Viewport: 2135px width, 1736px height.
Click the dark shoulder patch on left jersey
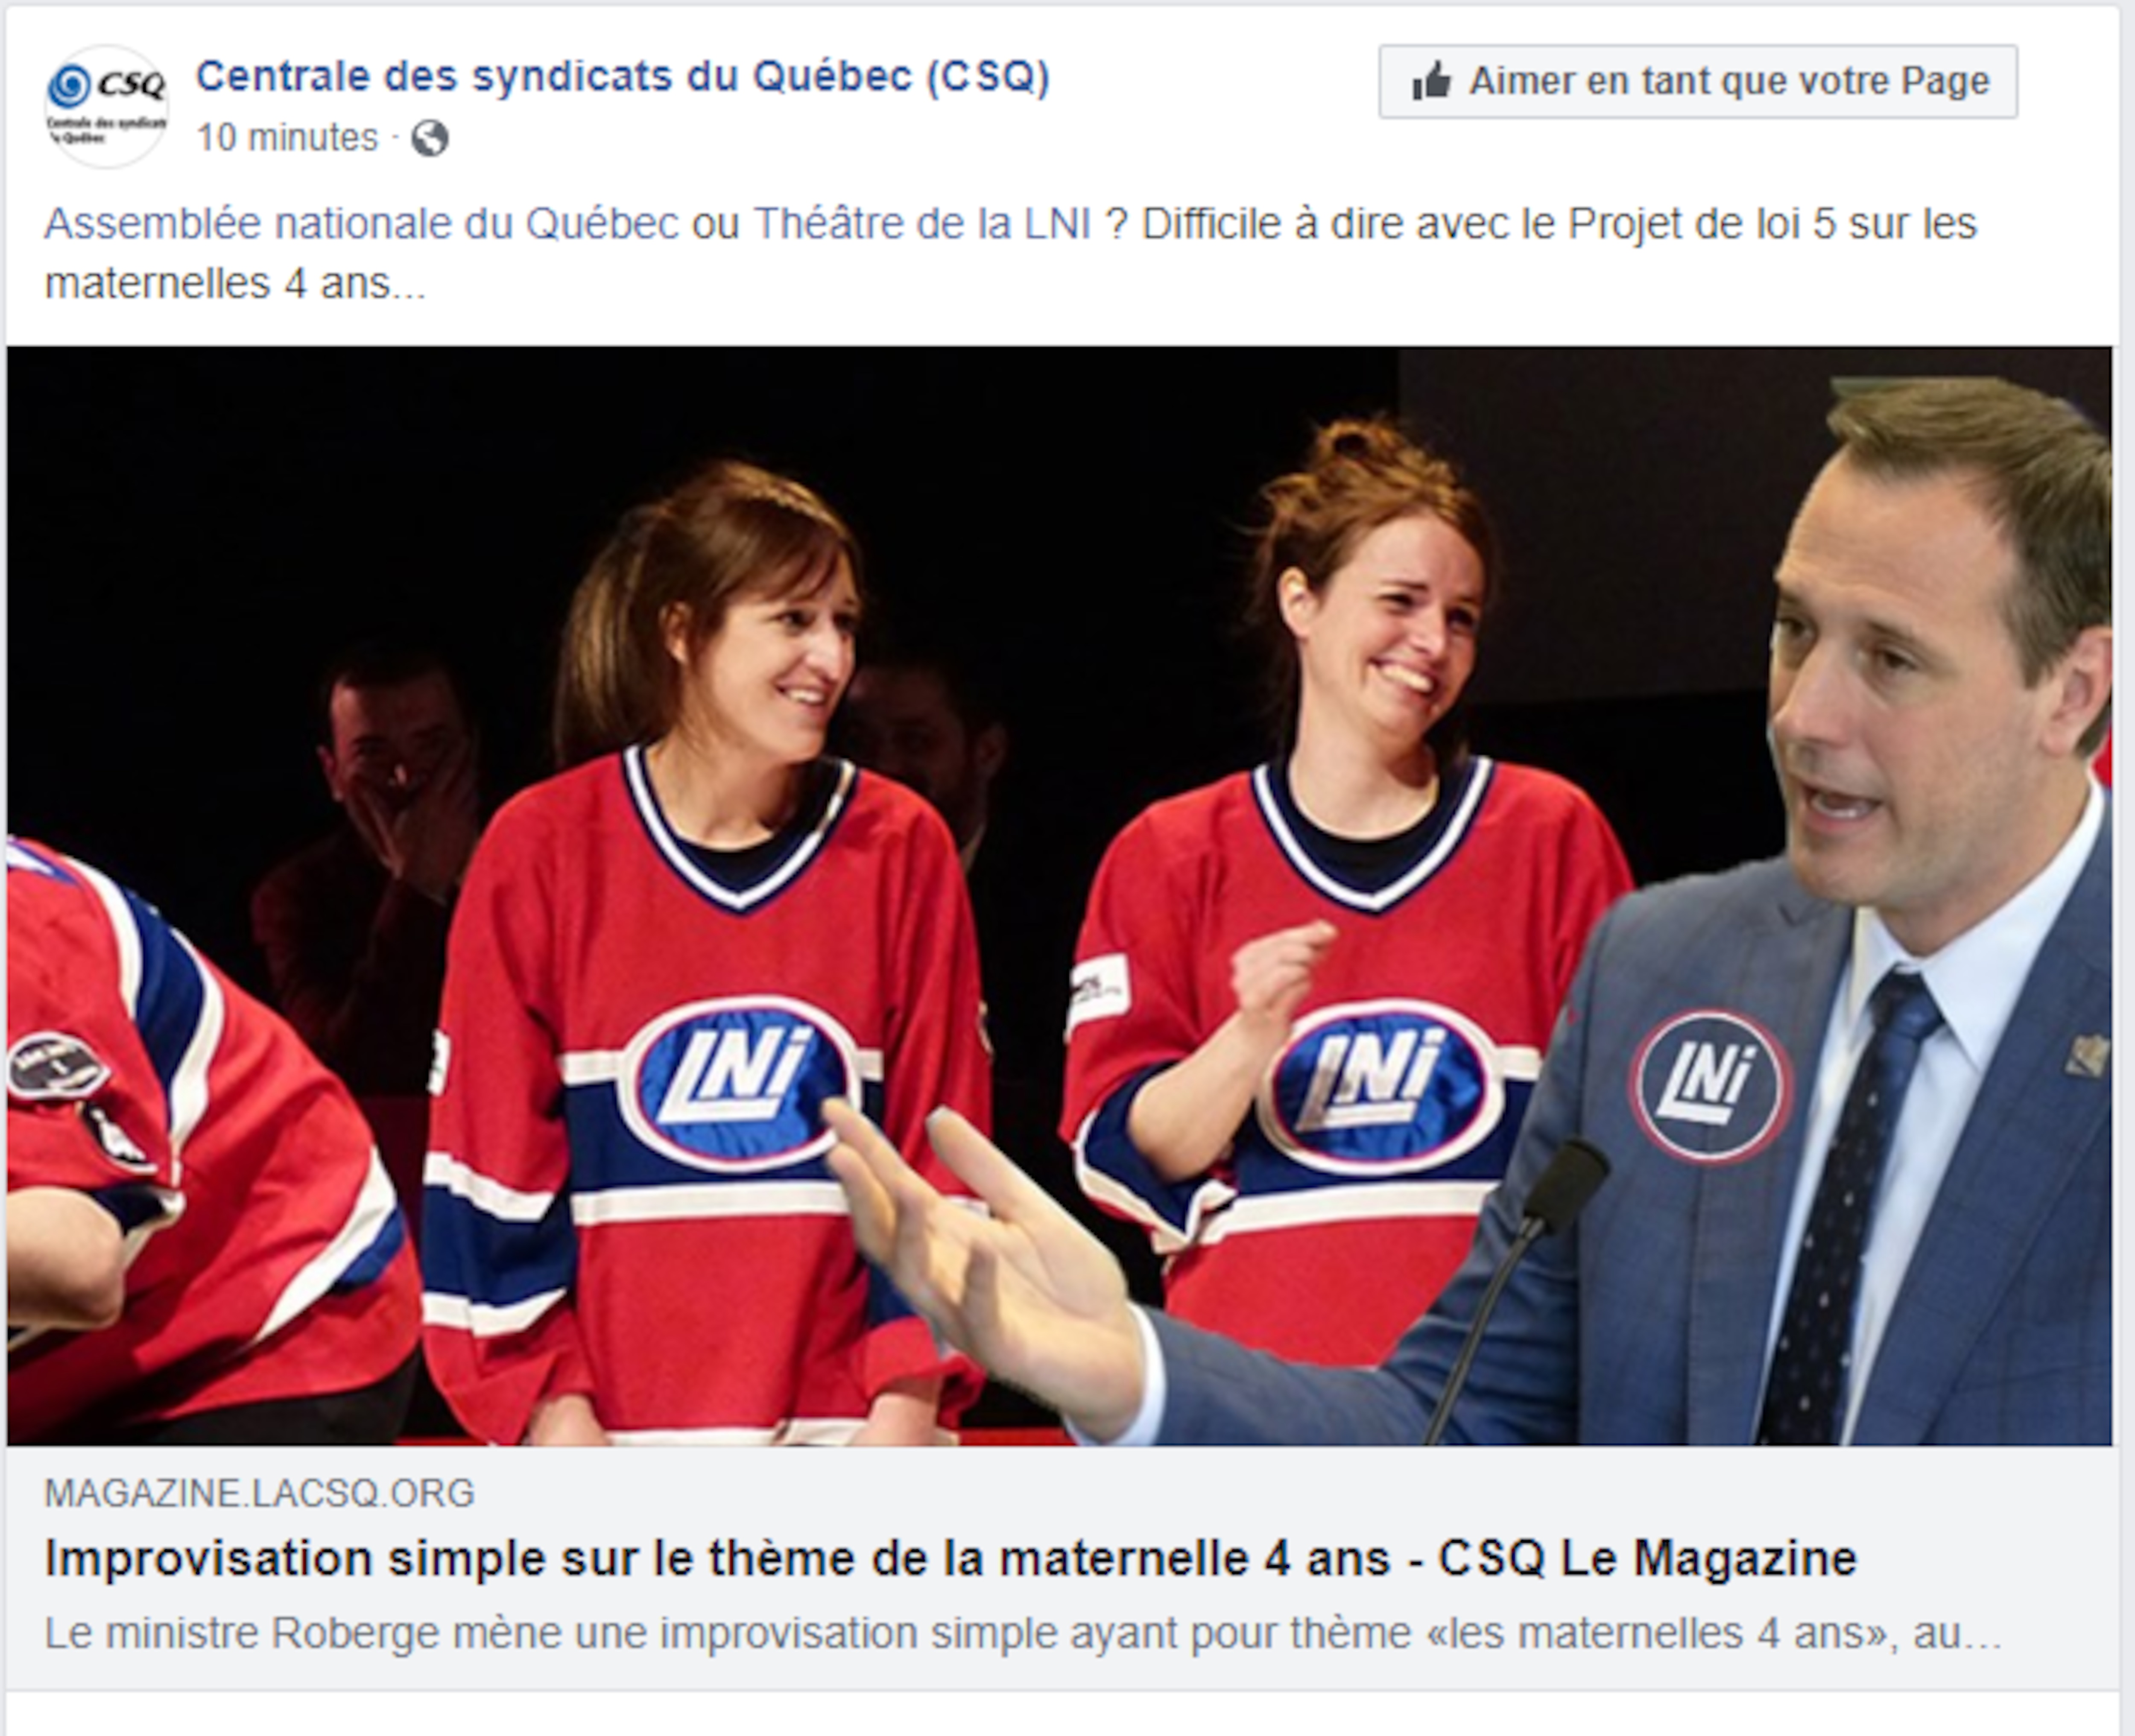coord(57,1064)
